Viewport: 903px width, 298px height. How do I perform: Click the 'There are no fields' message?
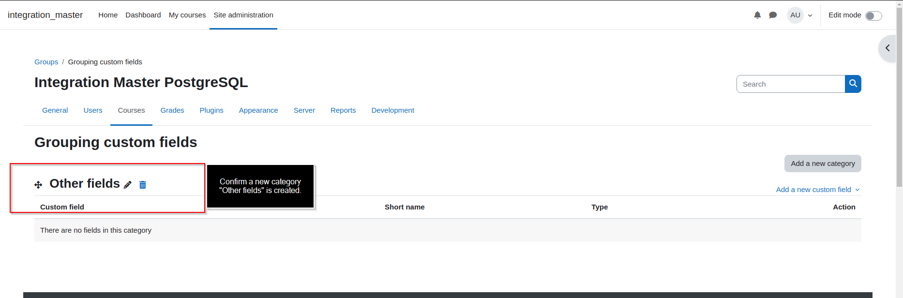(96, 230)
